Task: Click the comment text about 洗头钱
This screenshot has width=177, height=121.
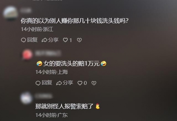Action: [x=75, y=21]
